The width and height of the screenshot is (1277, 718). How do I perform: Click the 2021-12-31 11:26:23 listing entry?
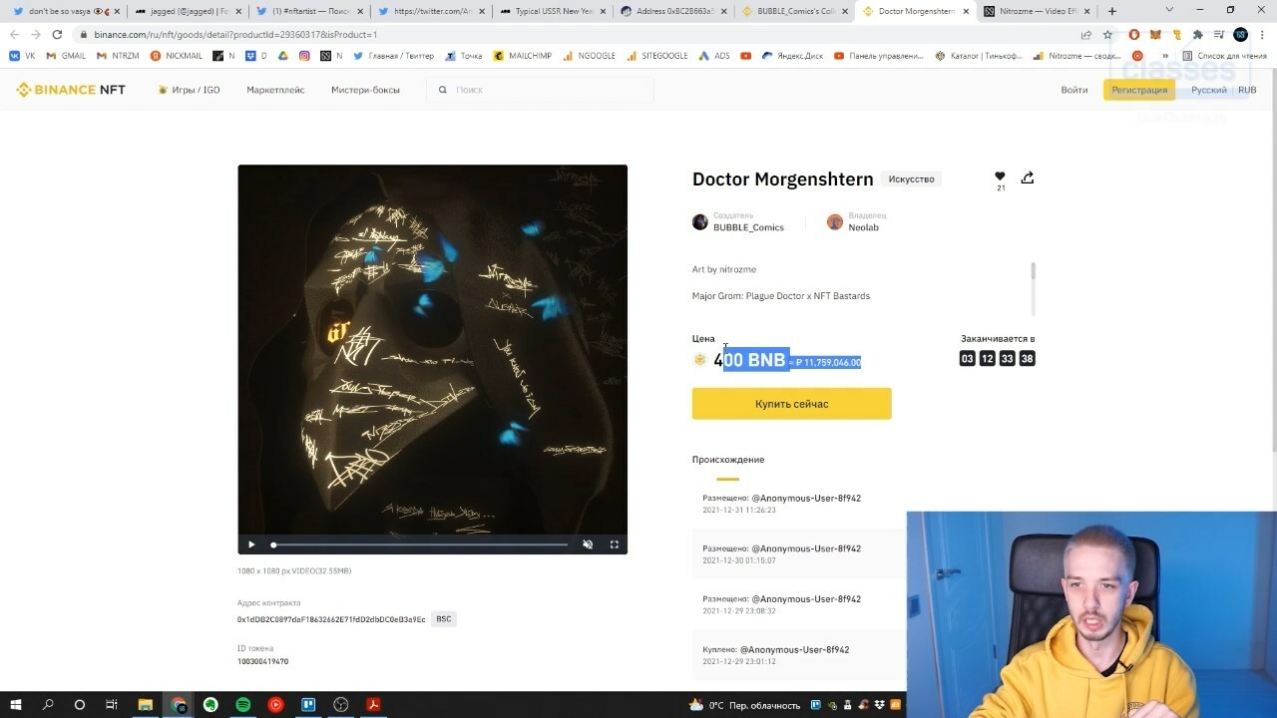pos(798,504)
